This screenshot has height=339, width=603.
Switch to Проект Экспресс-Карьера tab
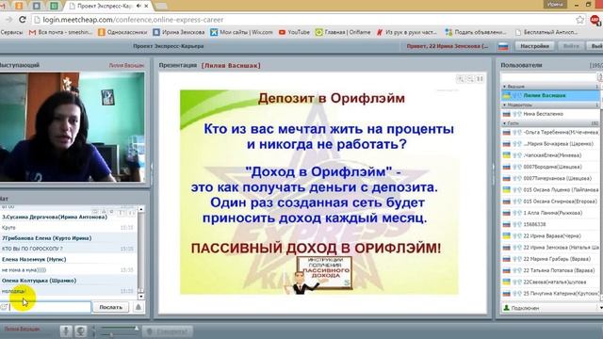(x=104, y=6)
